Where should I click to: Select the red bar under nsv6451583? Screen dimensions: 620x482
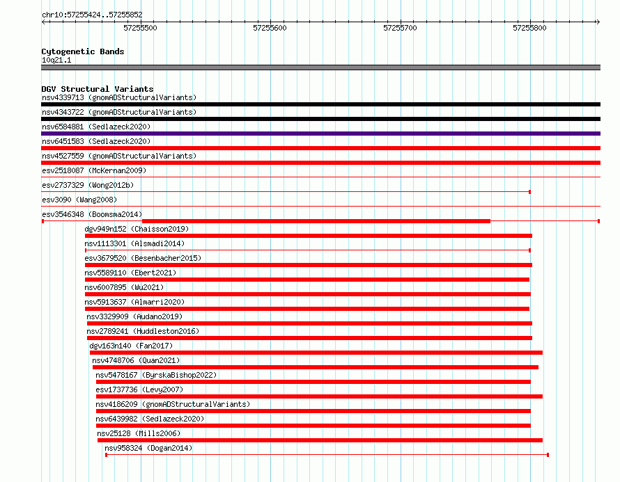[x=320, y=148]
